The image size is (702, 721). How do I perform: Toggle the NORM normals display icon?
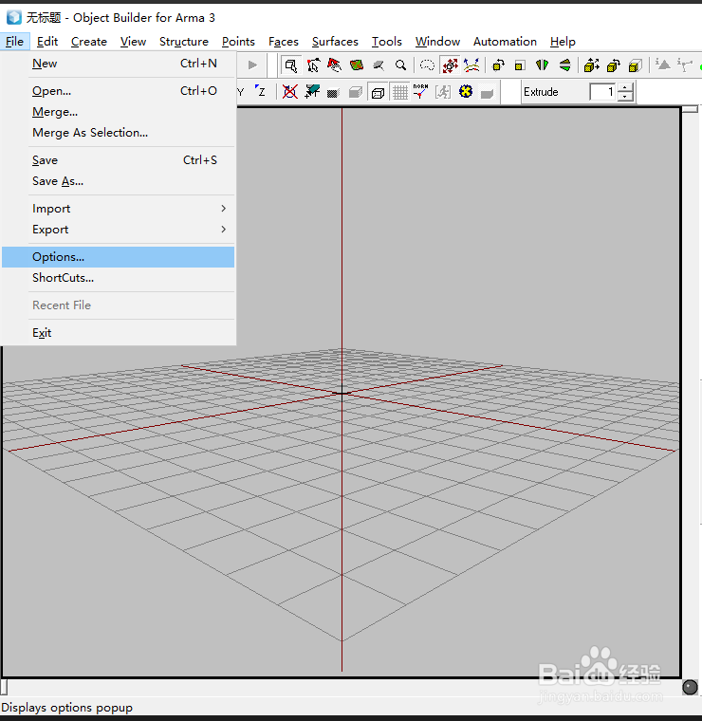coord(420,91)
